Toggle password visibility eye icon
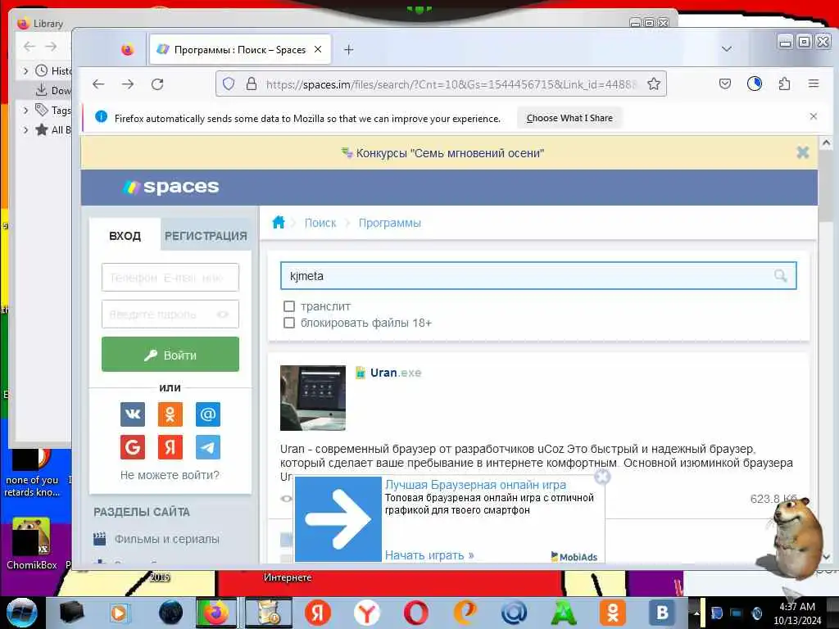The width and height of the screenshot is (839, 629). tap(223, 314)
